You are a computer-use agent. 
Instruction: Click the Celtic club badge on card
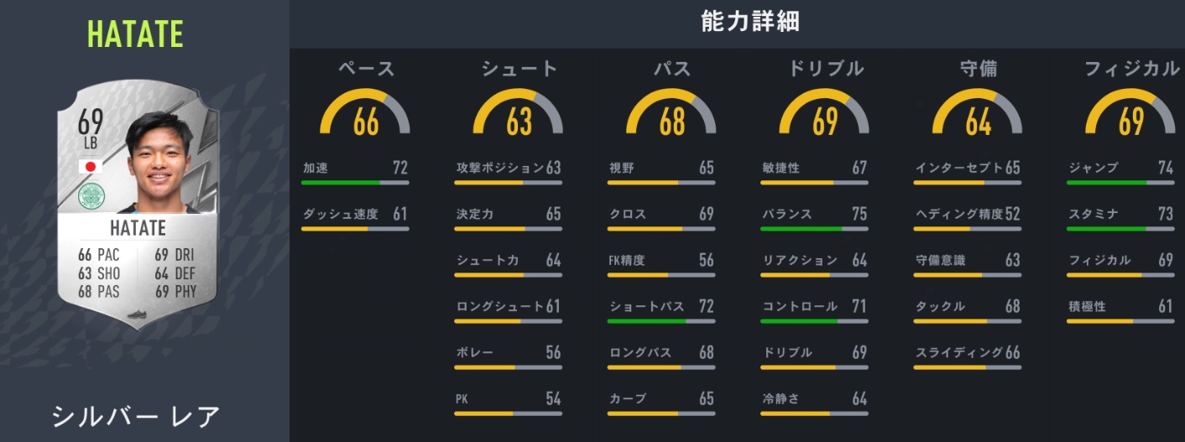[x=90, y=196]
